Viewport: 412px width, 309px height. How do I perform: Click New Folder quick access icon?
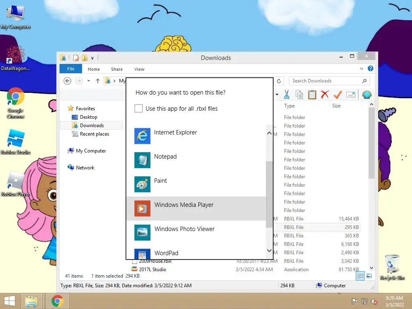pyautogui.click(x=84, y=58)
